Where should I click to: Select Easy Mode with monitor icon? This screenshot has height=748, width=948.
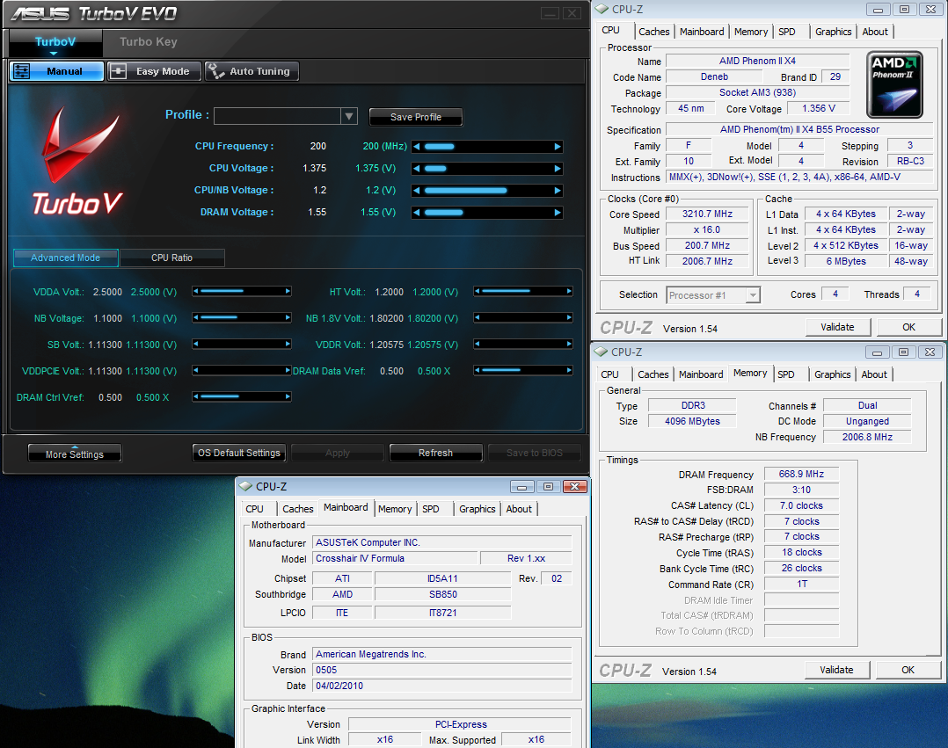click(154, 72)
